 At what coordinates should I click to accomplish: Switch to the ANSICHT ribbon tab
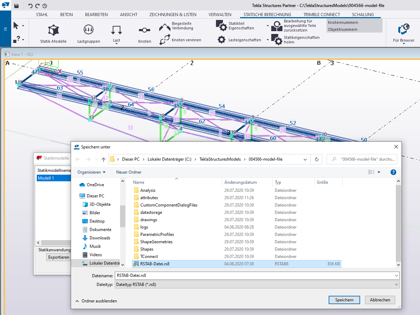tap(128, 15)
